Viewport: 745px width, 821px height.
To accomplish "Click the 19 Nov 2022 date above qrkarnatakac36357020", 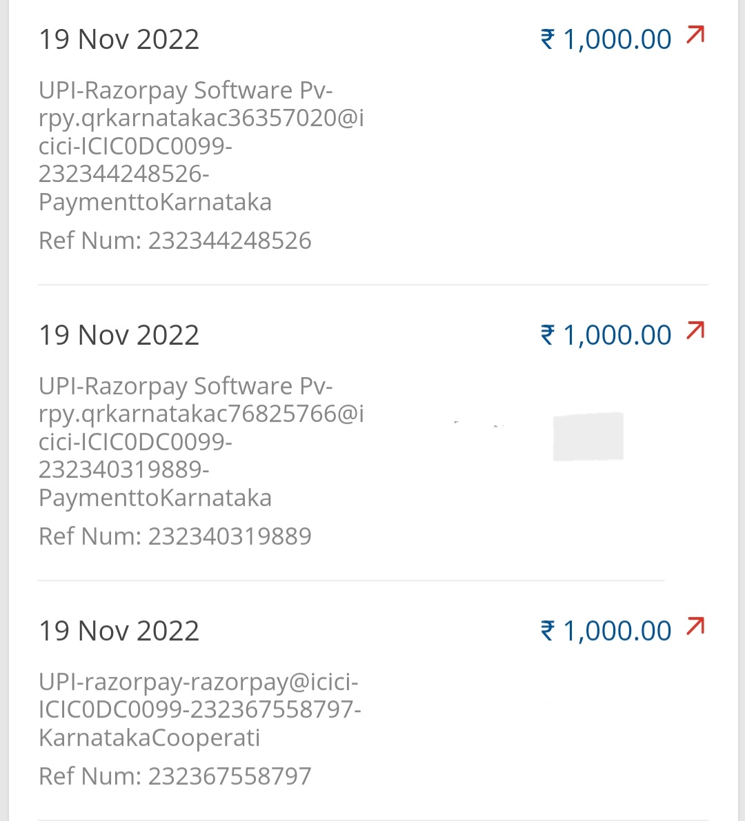I will tap(119, 39).
